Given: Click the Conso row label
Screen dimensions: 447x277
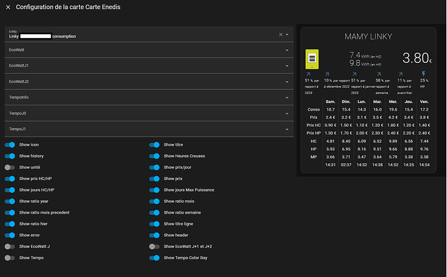Looking at the screenshot, I should click(314, 109).
